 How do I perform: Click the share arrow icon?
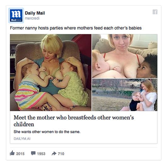(54, 153)
